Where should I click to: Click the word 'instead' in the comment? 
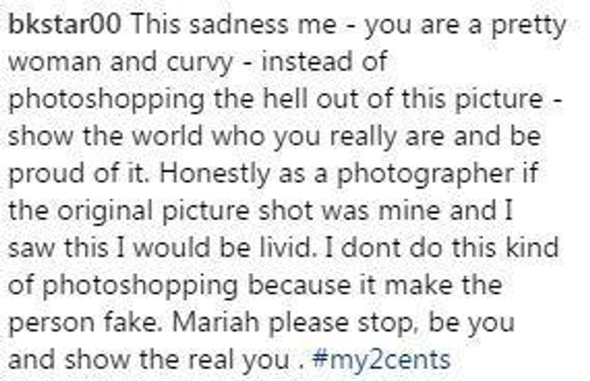pos(308,61)
